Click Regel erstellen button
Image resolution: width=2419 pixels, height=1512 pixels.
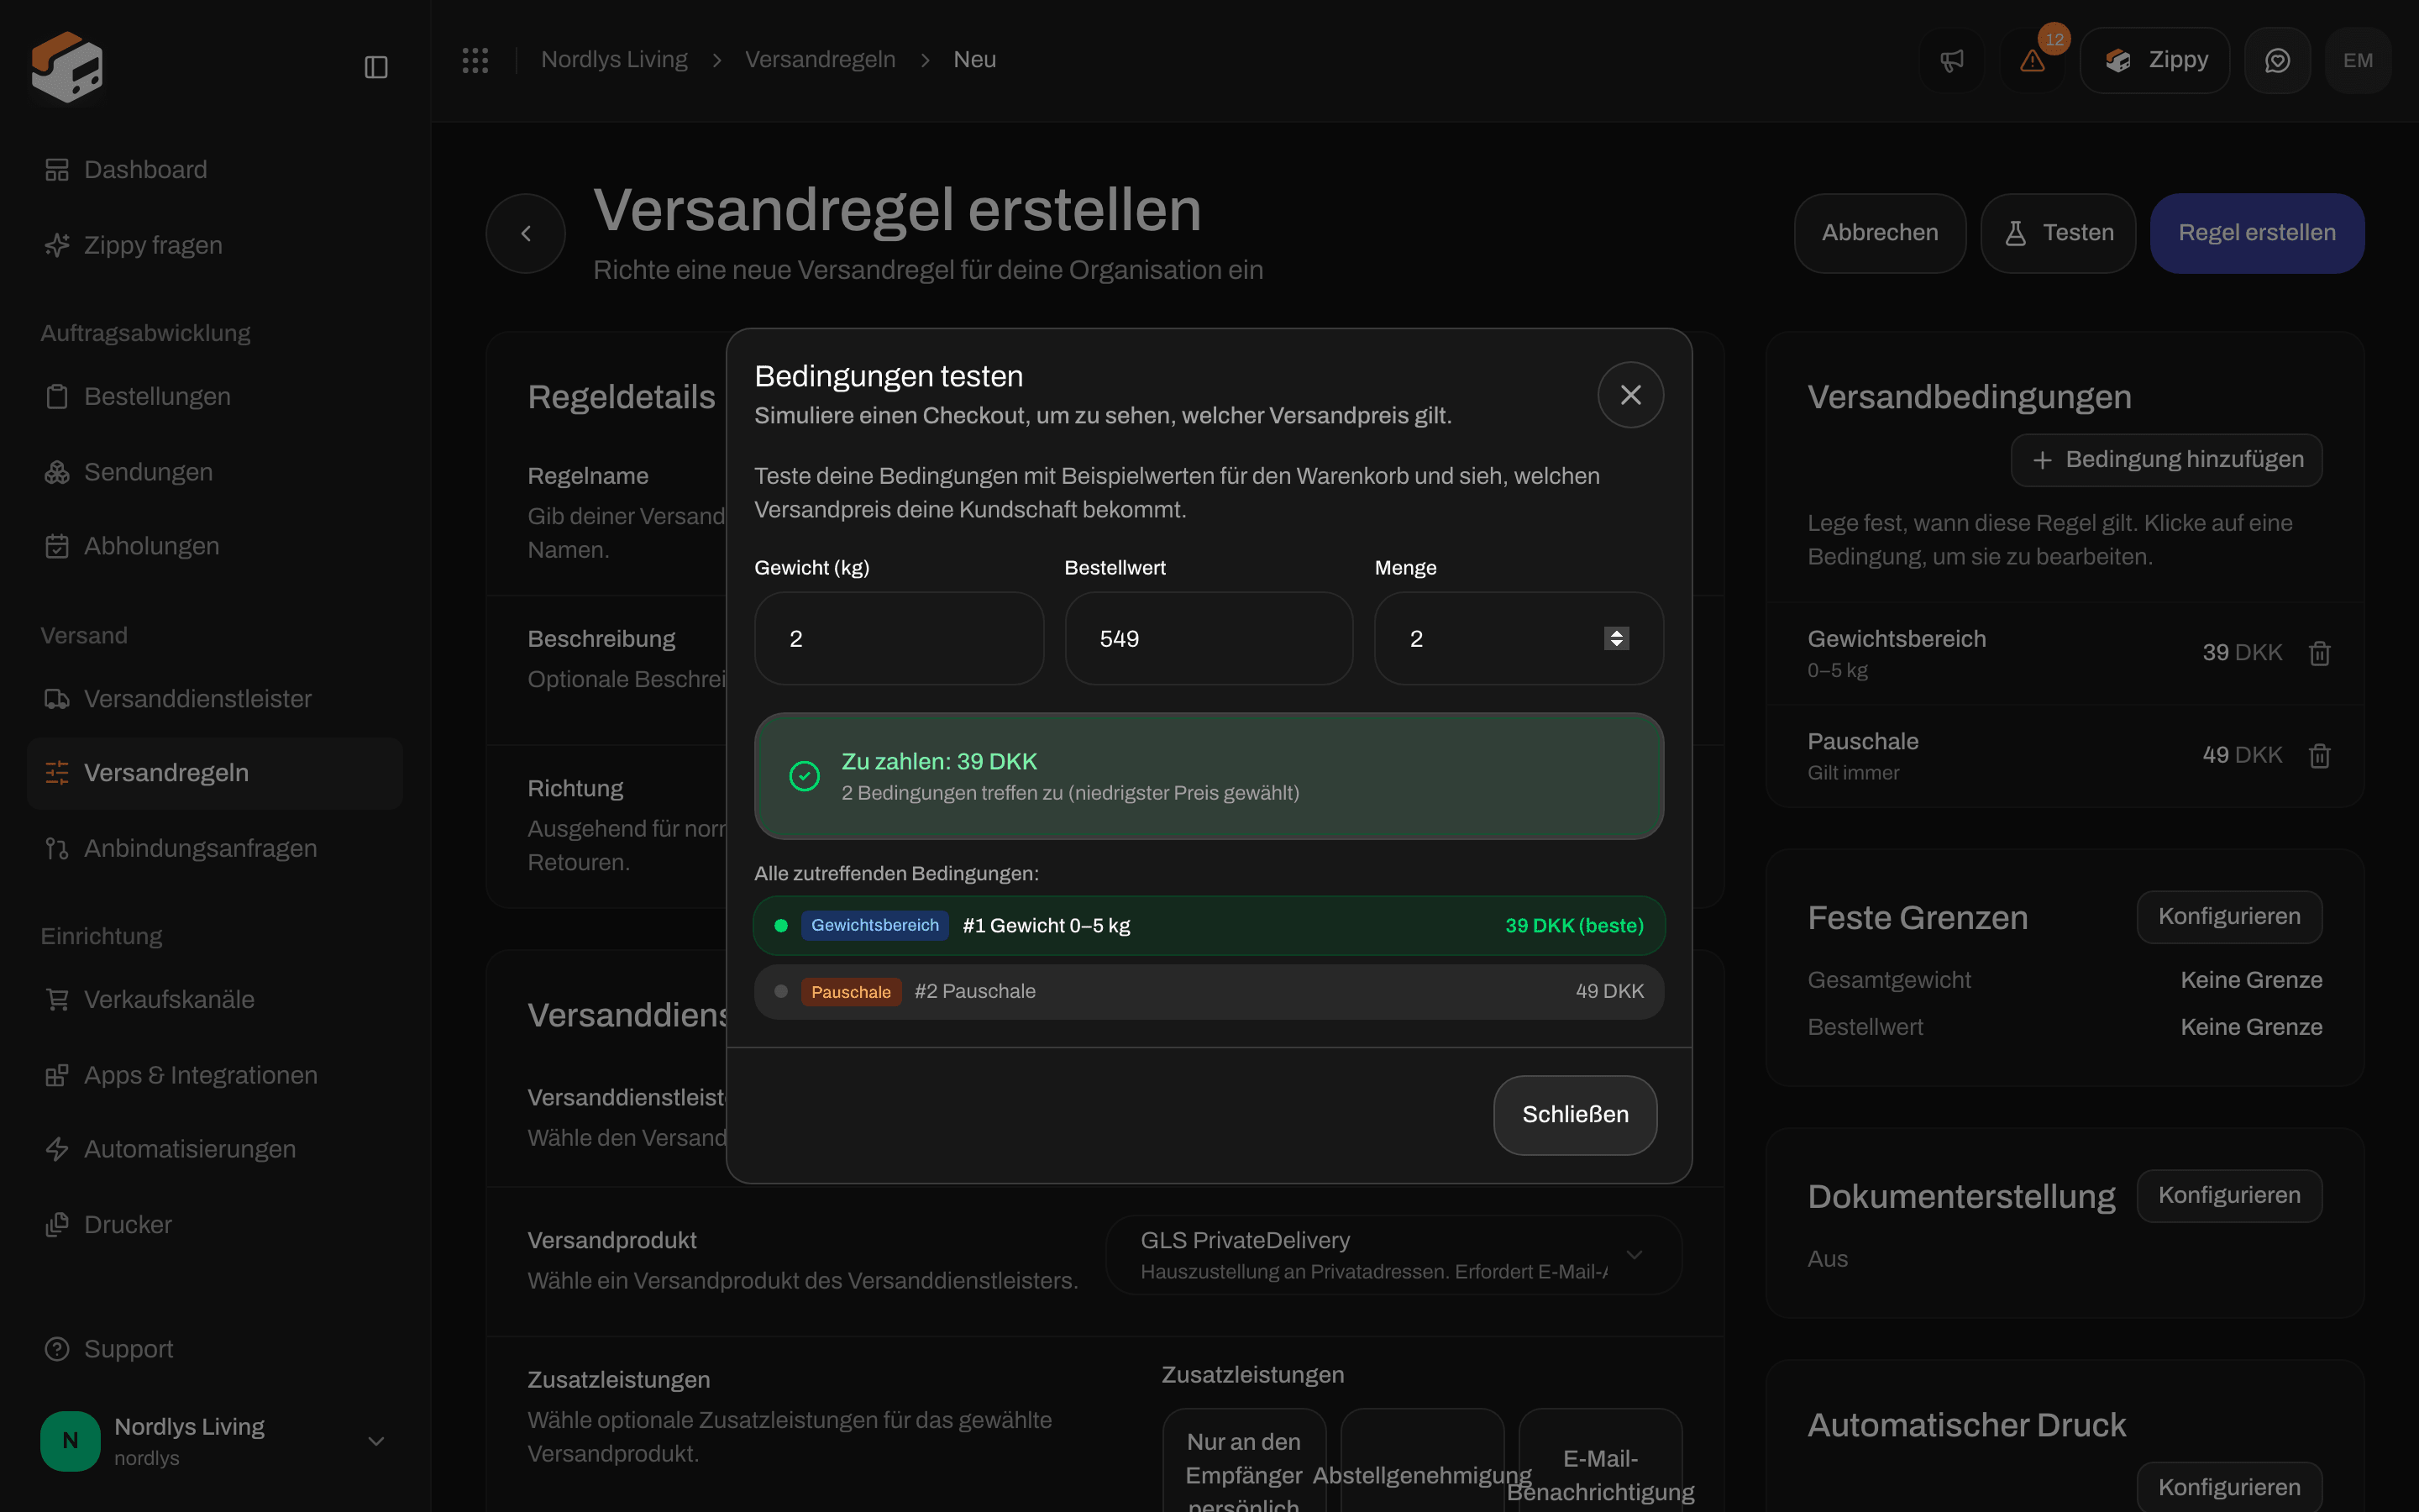click(x=2257, y=233)
